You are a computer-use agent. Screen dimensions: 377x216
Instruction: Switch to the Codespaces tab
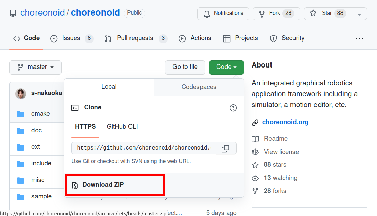199,87
